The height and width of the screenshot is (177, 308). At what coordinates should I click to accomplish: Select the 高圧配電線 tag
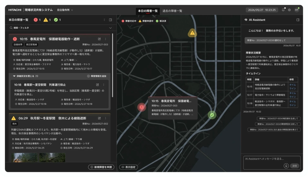tap(32, 45)
